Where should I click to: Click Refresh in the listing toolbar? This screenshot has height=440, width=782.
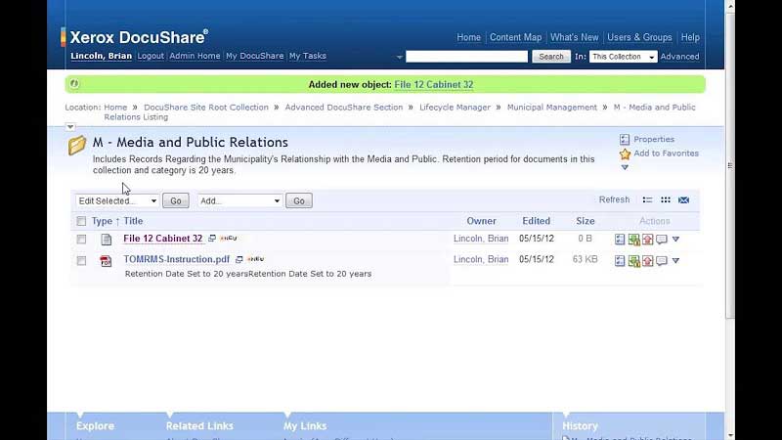coord(614,199)
